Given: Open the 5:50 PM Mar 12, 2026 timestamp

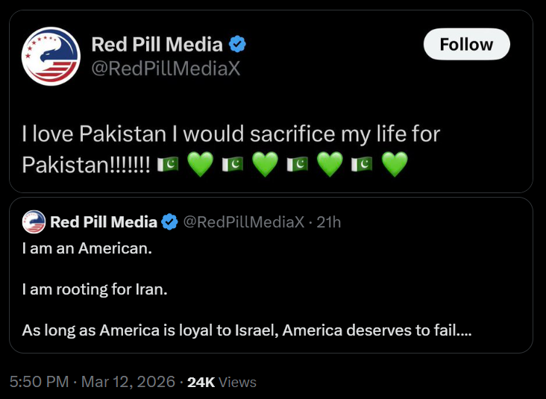Looking at the screenshot, I should [91, 382].
